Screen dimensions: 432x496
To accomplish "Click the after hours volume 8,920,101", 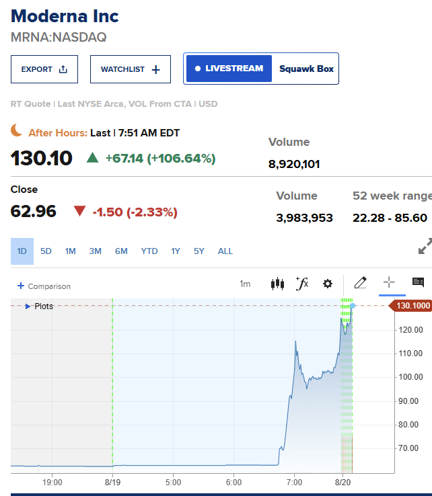I will click(x=294, y=164).
